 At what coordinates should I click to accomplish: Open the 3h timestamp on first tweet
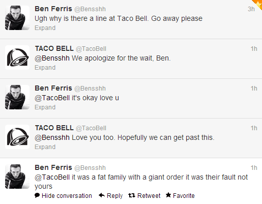coord(251,9)
